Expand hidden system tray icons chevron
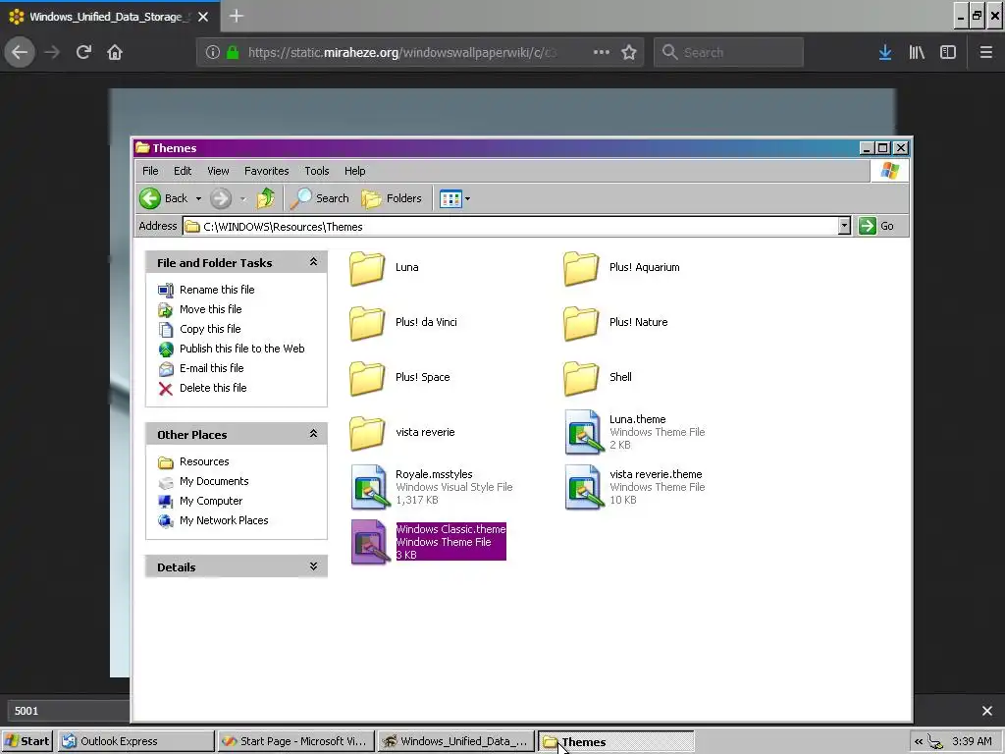Viewport: 1005px width, 754px height. point(919,742)
